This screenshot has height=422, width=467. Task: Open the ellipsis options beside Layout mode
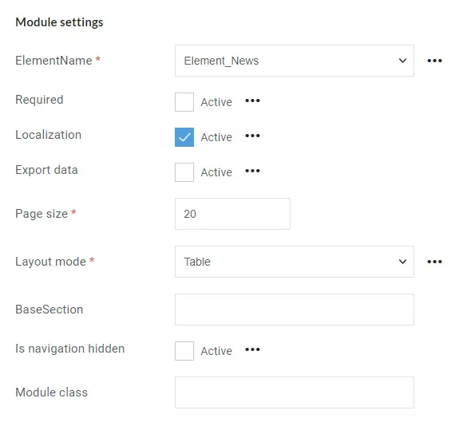(434, 262)
